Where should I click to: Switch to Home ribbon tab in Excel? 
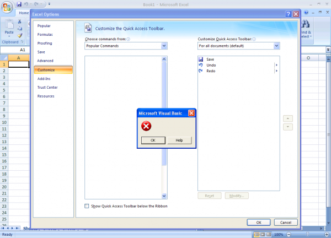click(24, 13)
